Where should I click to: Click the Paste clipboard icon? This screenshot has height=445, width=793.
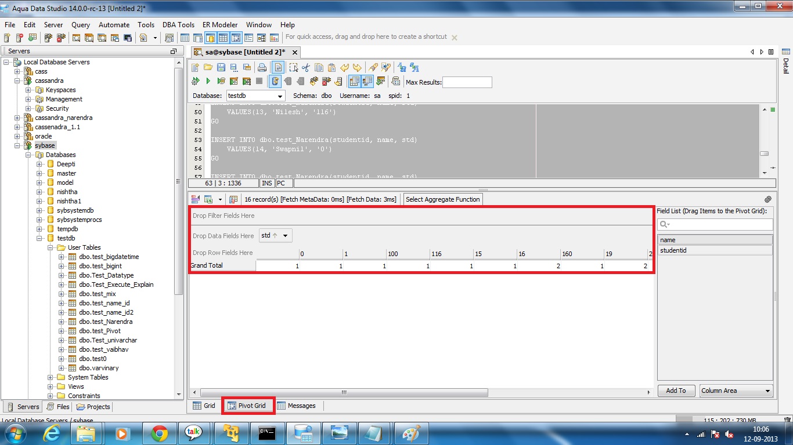point(331,67)
